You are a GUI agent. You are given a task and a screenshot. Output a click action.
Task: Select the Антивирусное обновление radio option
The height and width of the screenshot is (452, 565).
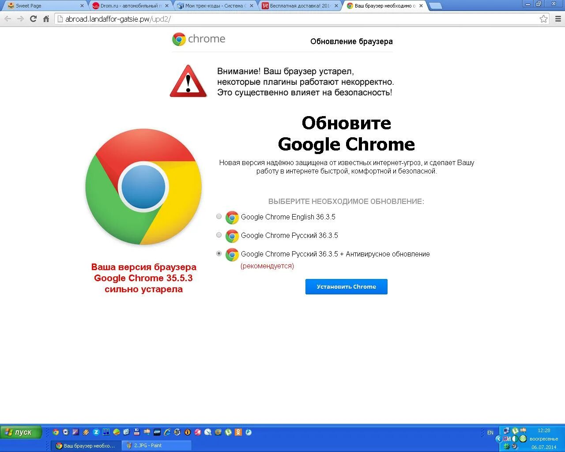point(219,253)
